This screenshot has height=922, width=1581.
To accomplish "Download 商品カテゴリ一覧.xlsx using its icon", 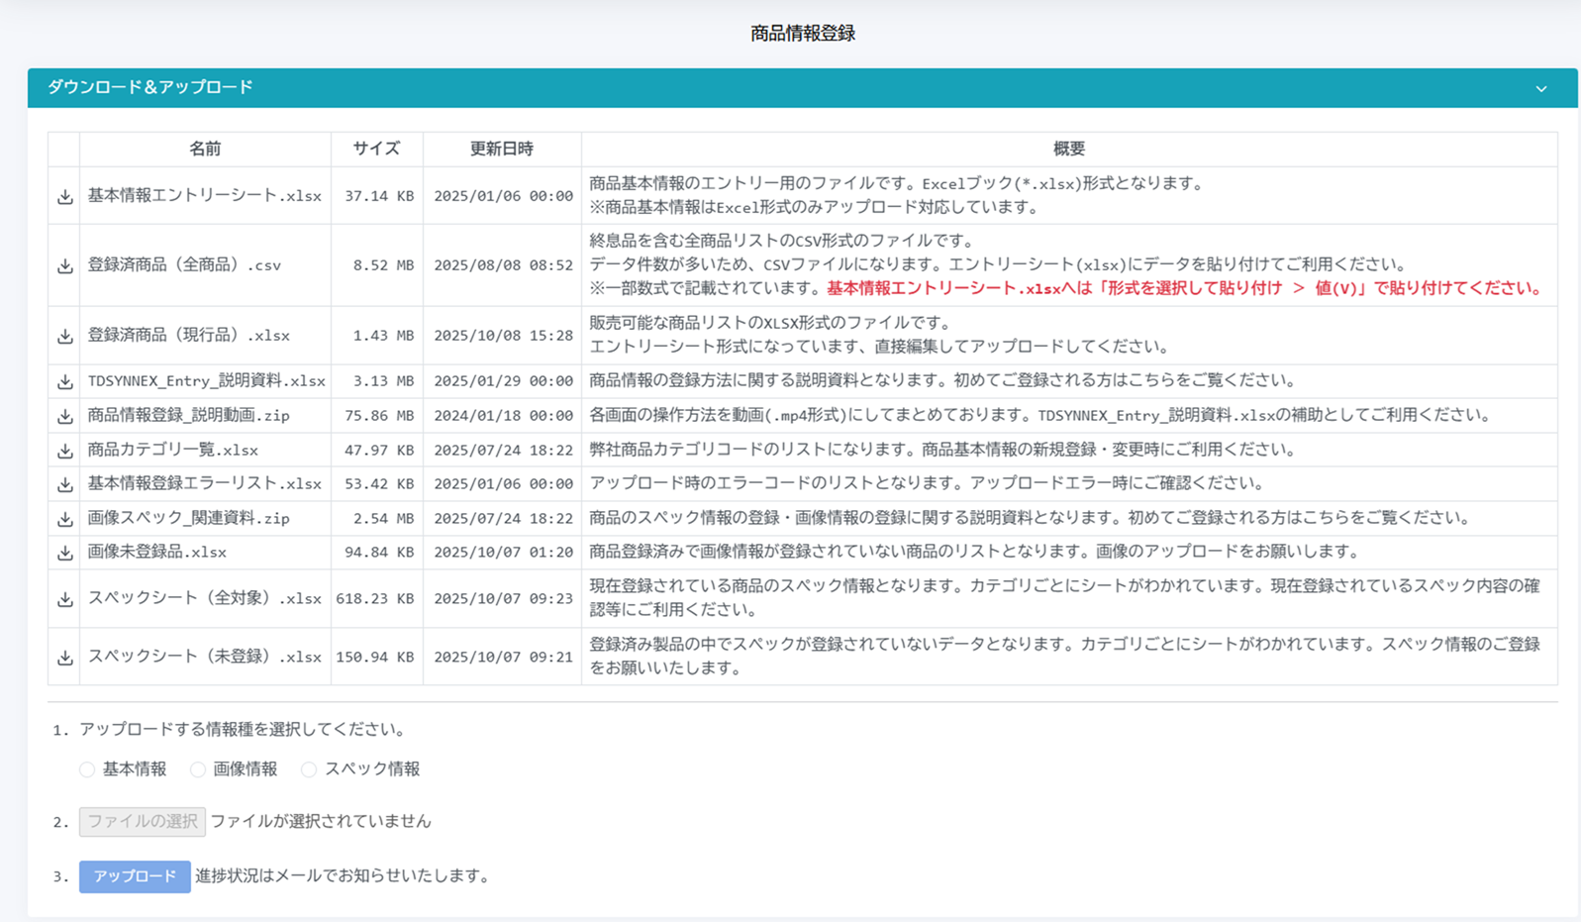I will click(x=65, y=452).
